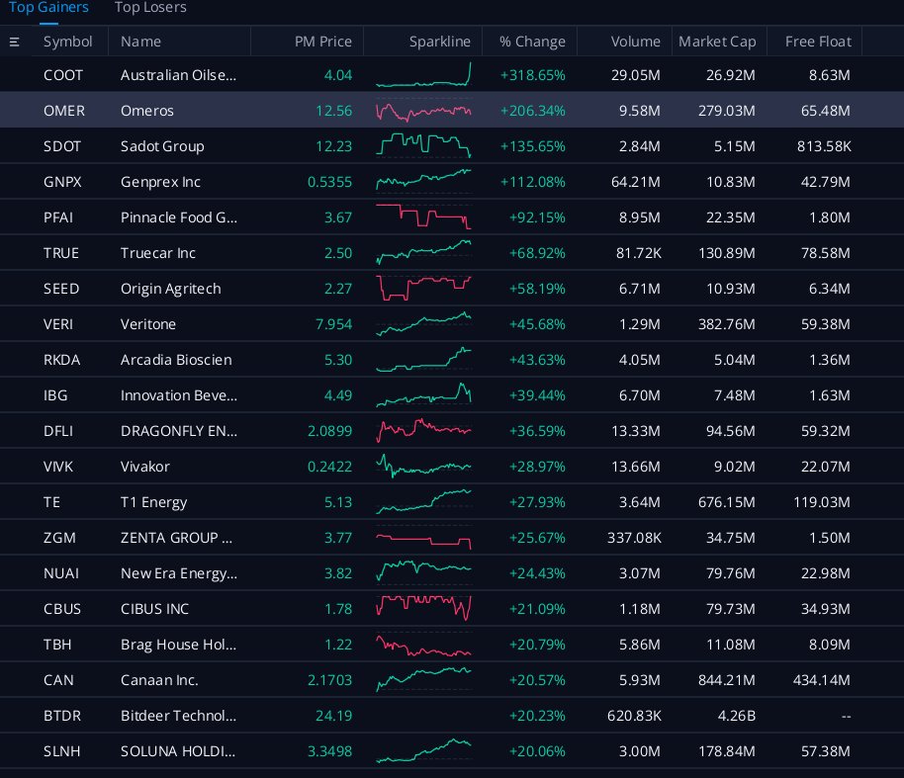The image size is (904, 778).
Task: Click the Innovation Beve... name
Action: (x=179, y=395)
